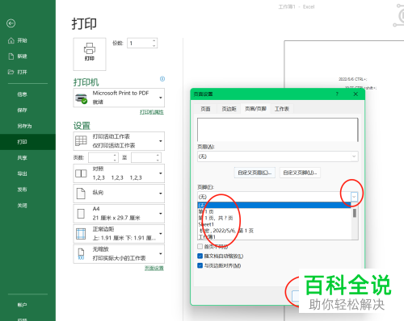Choose 保存 in the sidebar
Image resolution: width=404 pixels, height=321 pixels.
(22, 110)
